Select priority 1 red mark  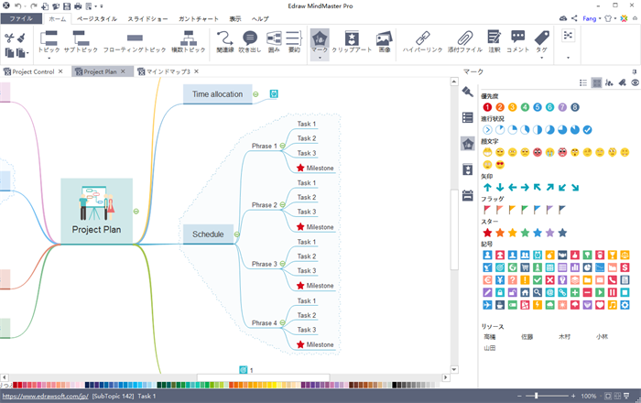pyautogui.click(x=487, y=106)
